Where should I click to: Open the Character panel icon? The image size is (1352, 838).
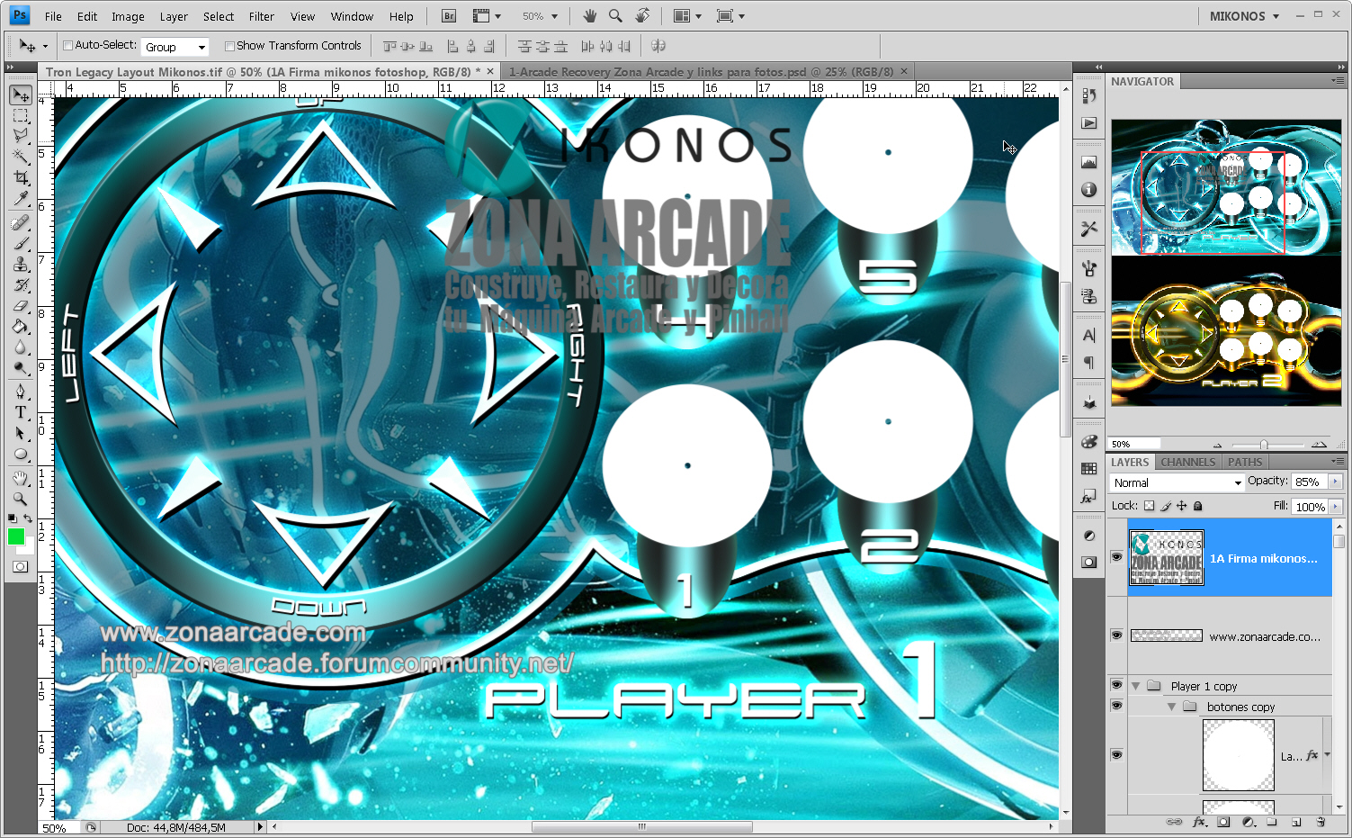tap(1088, 336)
